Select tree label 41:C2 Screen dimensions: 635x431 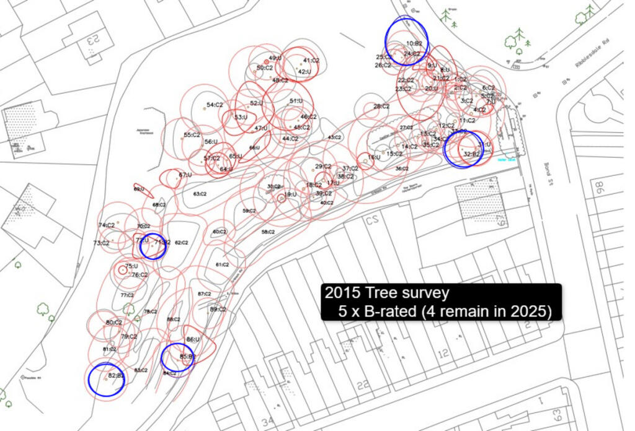[311, 61]
